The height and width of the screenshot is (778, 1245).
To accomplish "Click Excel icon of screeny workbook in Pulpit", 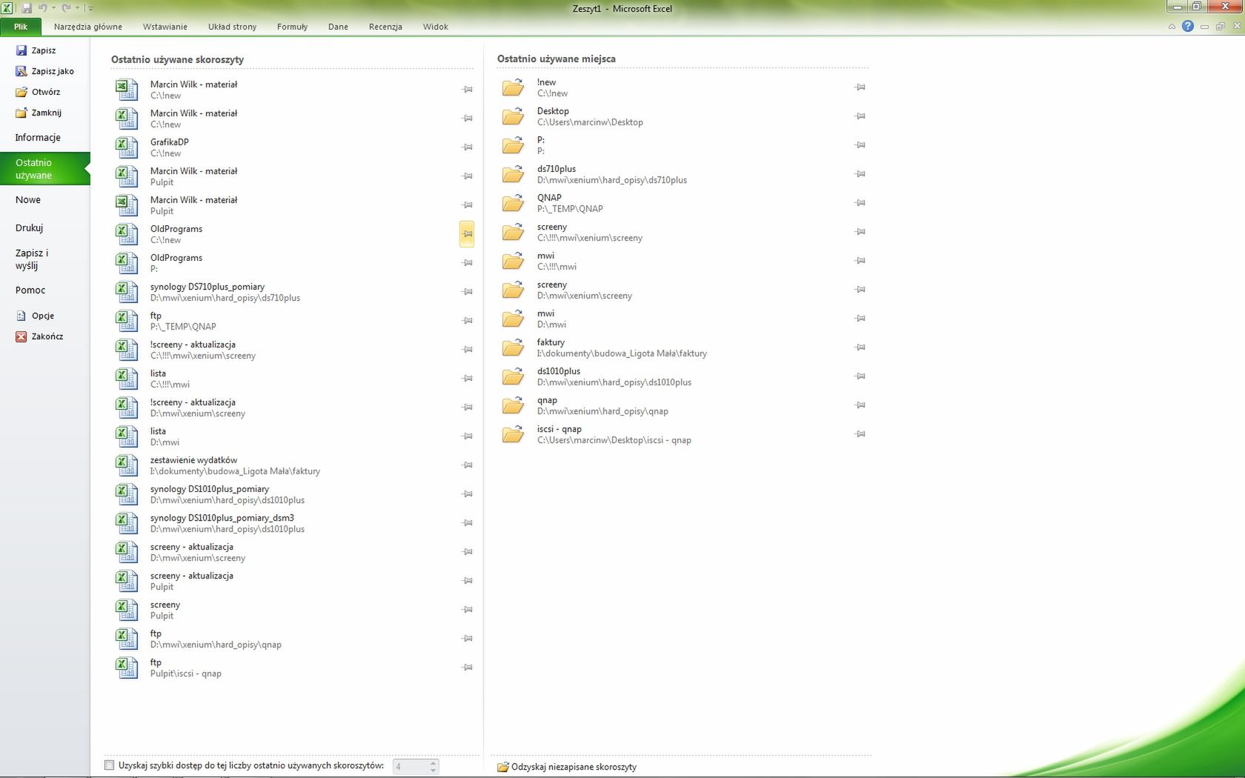I will (127, 610).
